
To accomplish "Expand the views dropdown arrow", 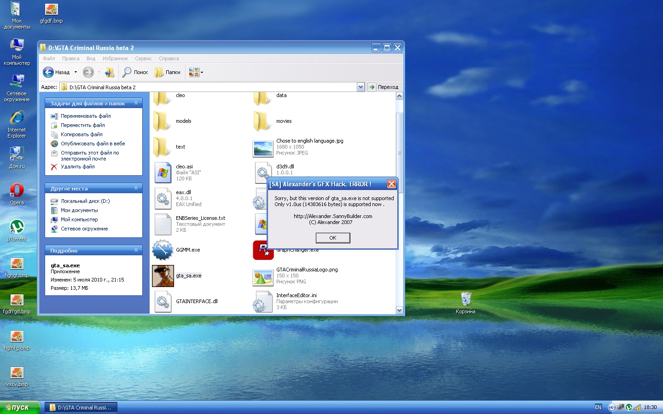I will (202, 72).
